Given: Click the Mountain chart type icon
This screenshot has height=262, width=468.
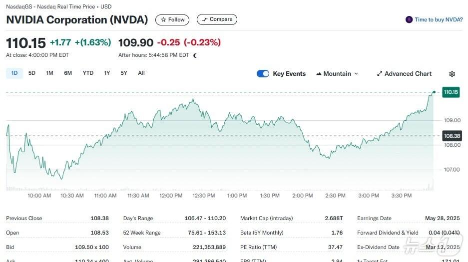Looking at the screenshot, I should (319, 74).
